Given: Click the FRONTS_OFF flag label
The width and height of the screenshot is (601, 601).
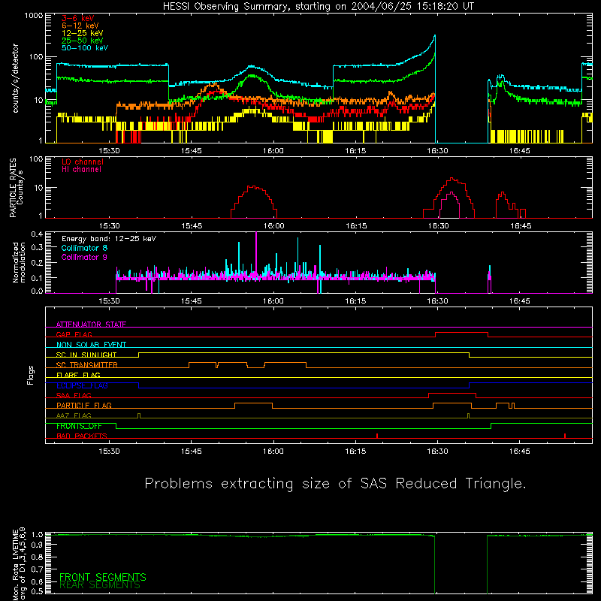Looking at the screenshot, I should tap(79, 426).
